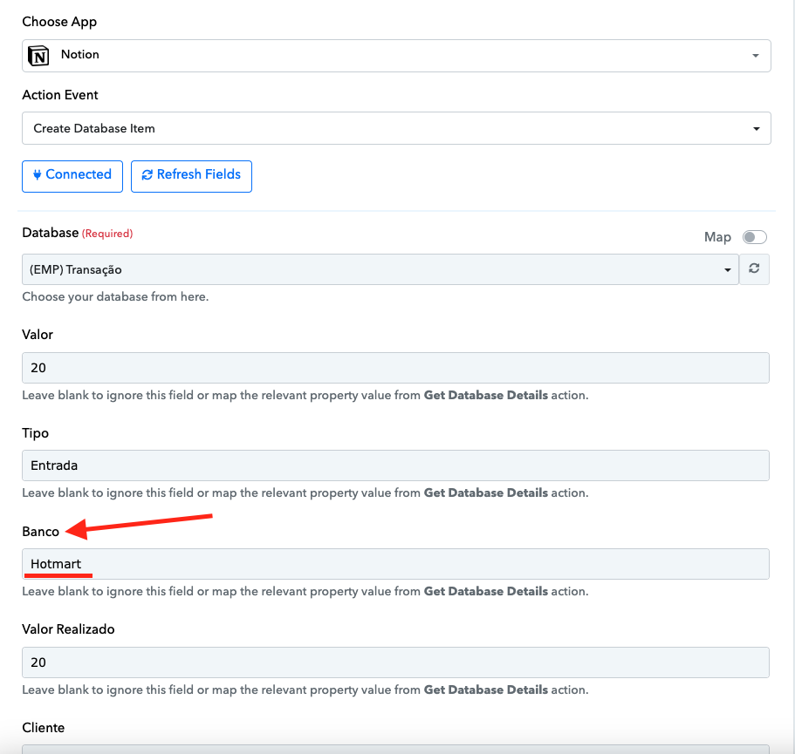Open the Choose App dropdown arrow
The image size is (795, 754).
pyautogui.click(x=756, y=55)
